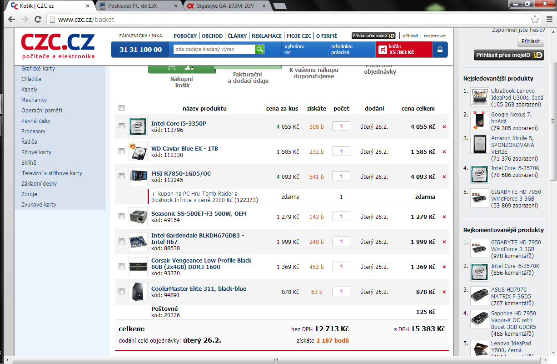
Task: Click the registrovat link
Action: (435, 36)
